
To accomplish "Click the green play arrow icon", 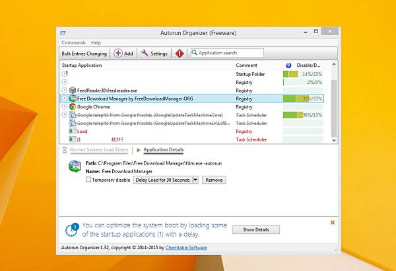I will click(x=139, y=150).
